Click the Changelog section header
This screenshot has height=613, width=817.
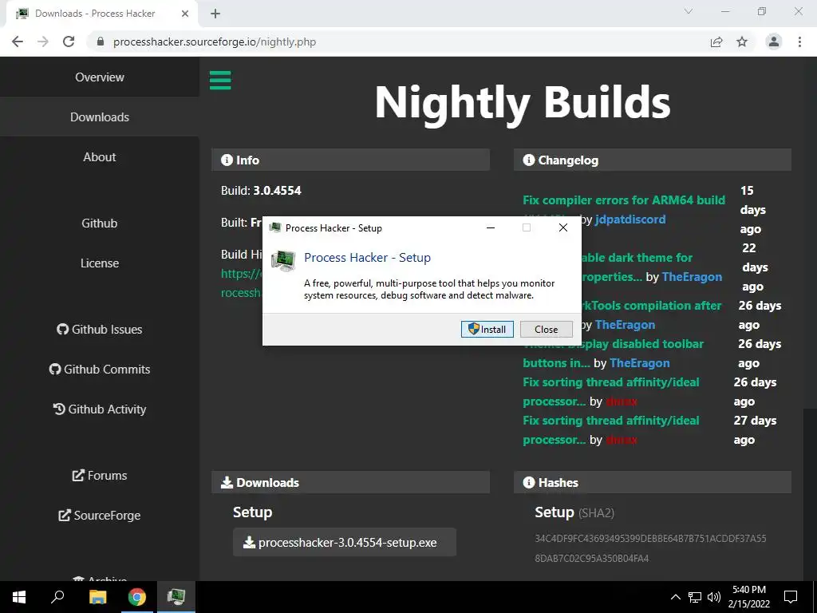point(653,160)
